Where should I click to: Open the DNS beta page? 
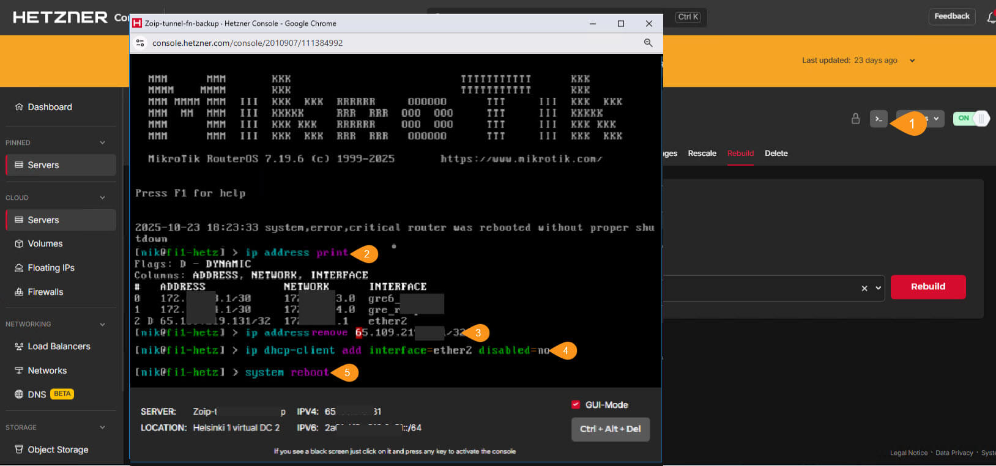[43, 394]
